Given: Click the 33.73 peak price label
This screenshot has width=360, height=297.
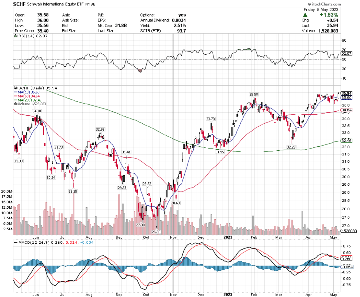Looking at the screenshot, I should pyautogui.click(x=211, y=119).
